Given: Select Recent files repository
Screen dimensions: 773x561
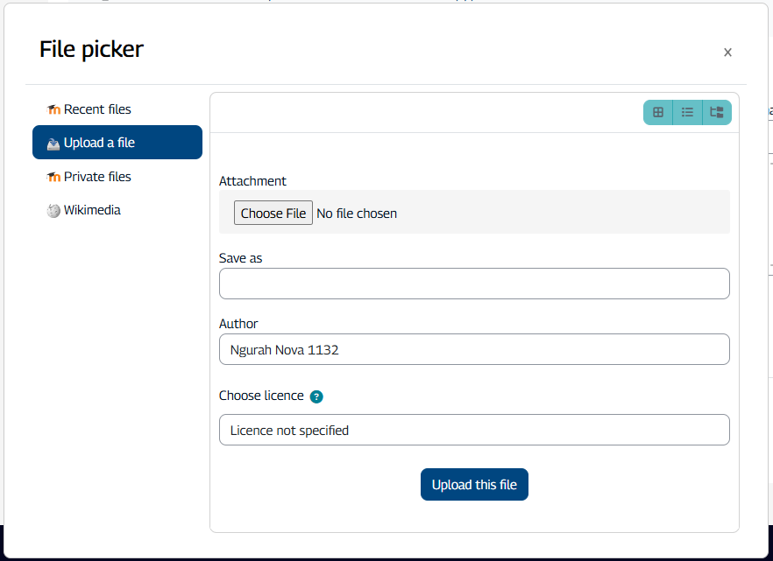Looking at the screenshot, I should [x=97, y=109].
